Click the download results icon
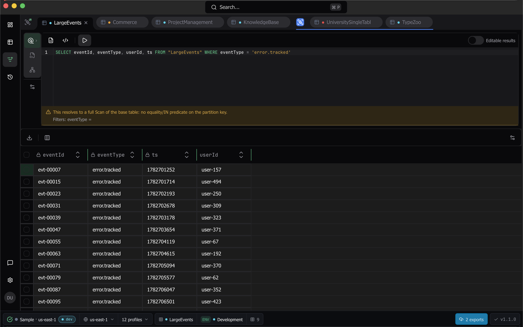 pos(29,138)
